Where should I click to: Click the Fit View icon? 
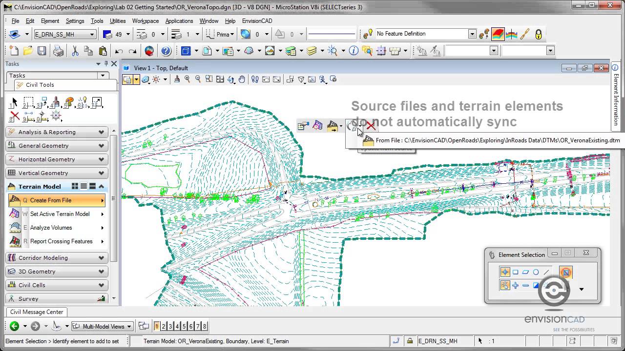pos(220,79)
